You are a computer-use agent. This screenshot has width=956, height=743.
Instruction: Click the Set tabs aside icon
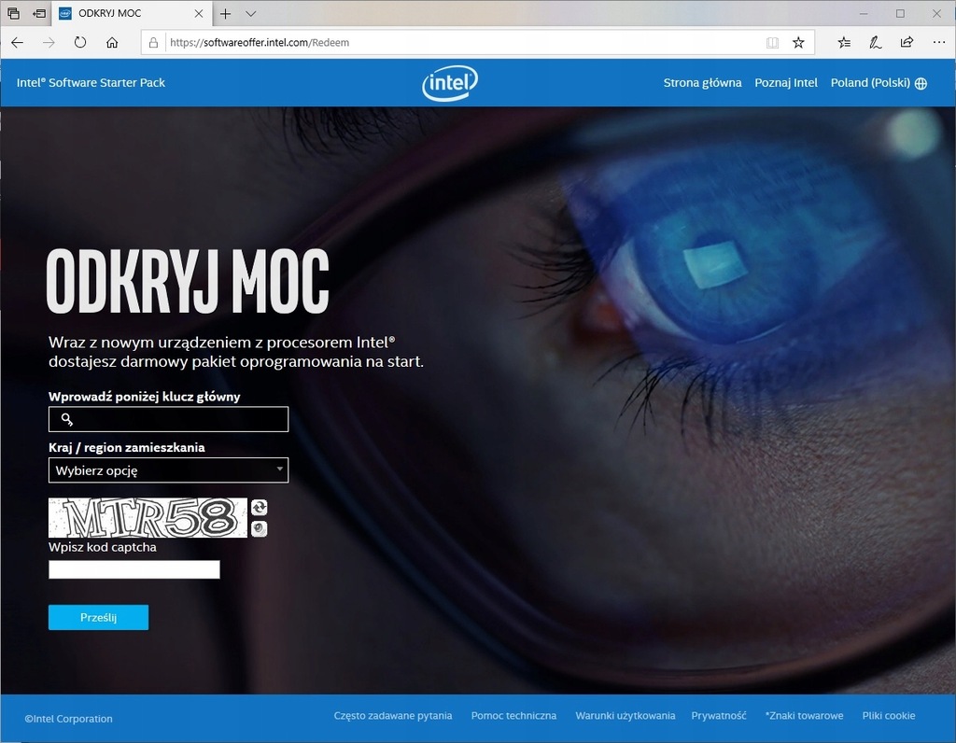(39, 13)
